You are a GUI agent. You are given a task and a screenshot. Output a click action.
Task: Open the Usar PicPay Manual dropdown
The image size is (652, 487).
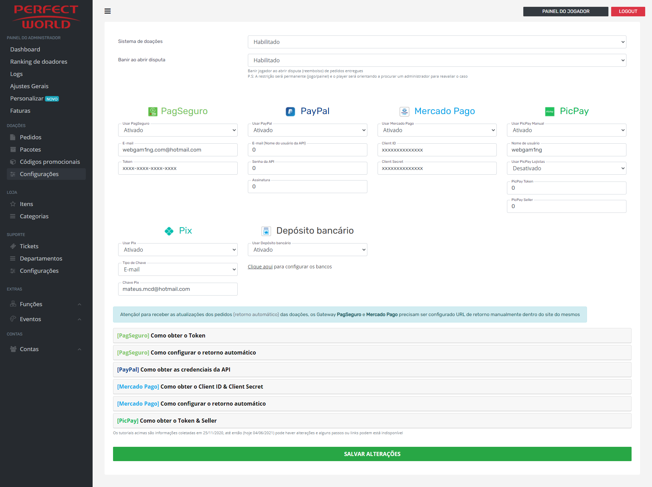tap(567, 130)
